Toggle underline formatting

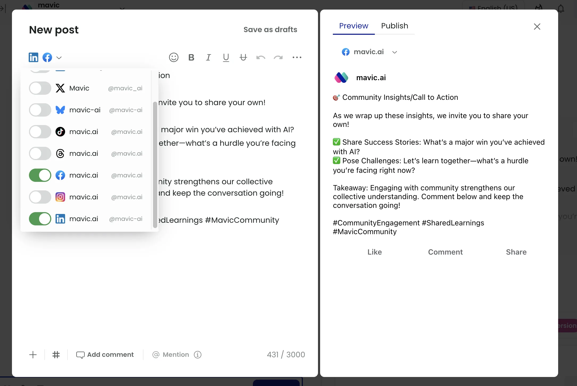tap(226, 58)
